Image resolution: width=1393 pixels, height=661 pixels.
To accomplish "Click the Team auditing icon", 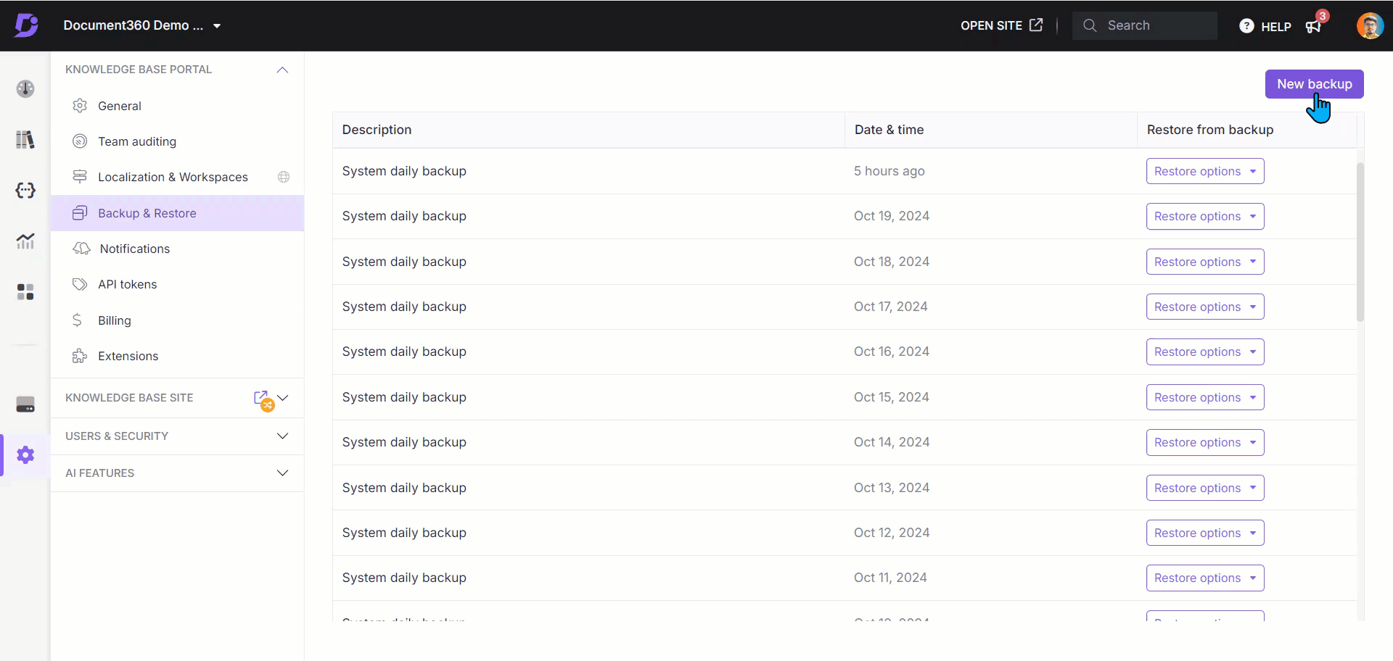I will pyautogui.click(x=80, y=141).
